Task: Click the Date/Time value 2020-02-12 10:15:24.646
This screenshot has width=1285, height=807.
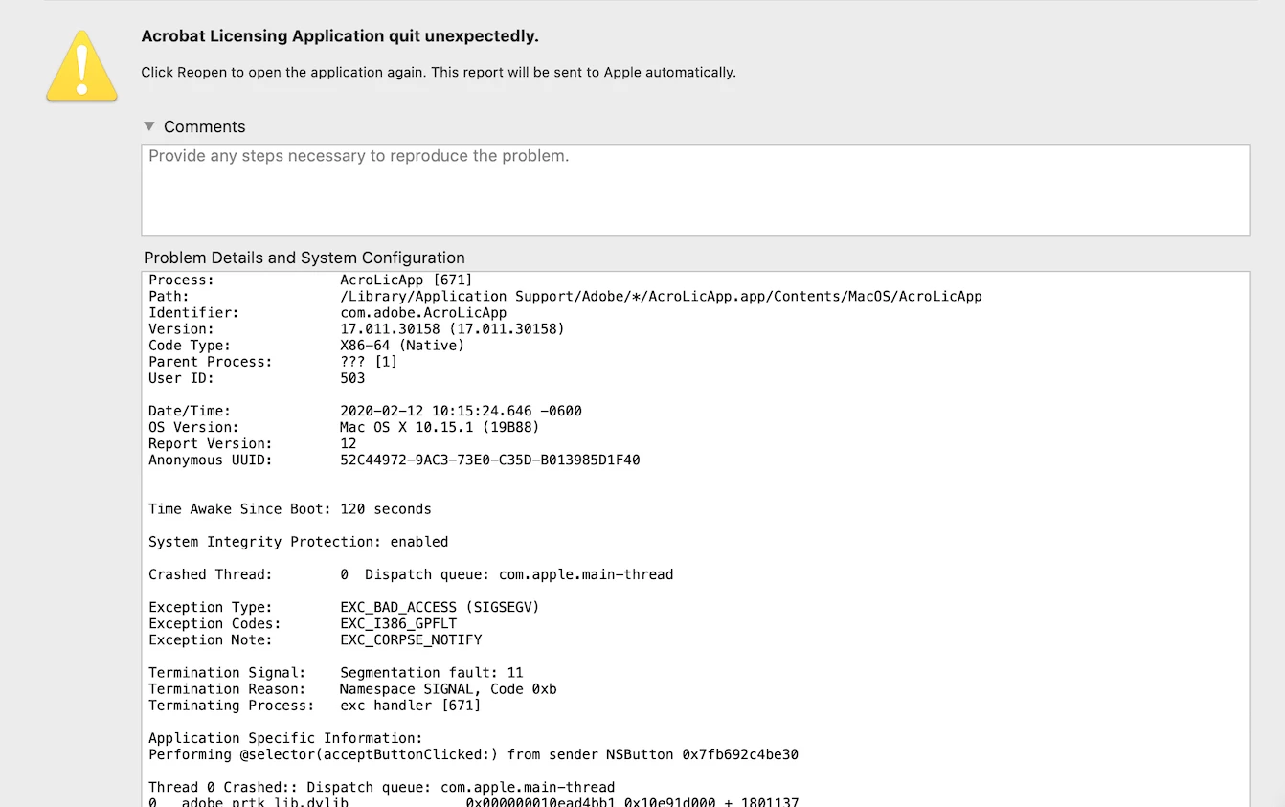Action: point(461,411)
